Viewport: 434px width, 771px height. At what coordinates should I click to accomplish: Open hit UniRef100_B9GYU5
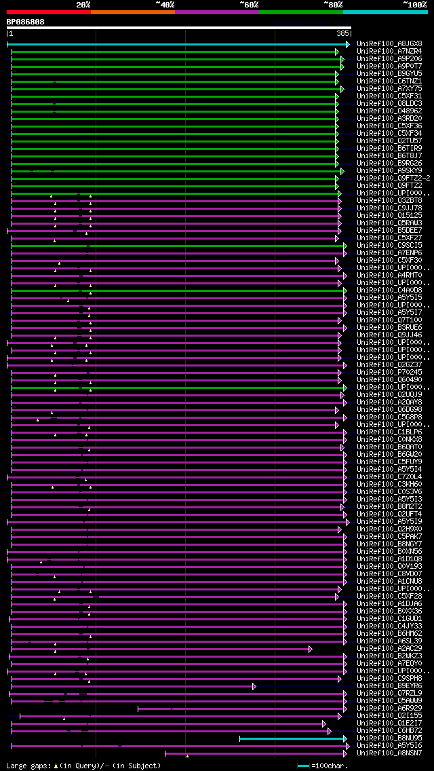[x=389, y=74]
